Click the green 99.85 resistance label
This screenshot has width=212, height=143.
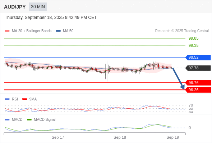(193, 38)
